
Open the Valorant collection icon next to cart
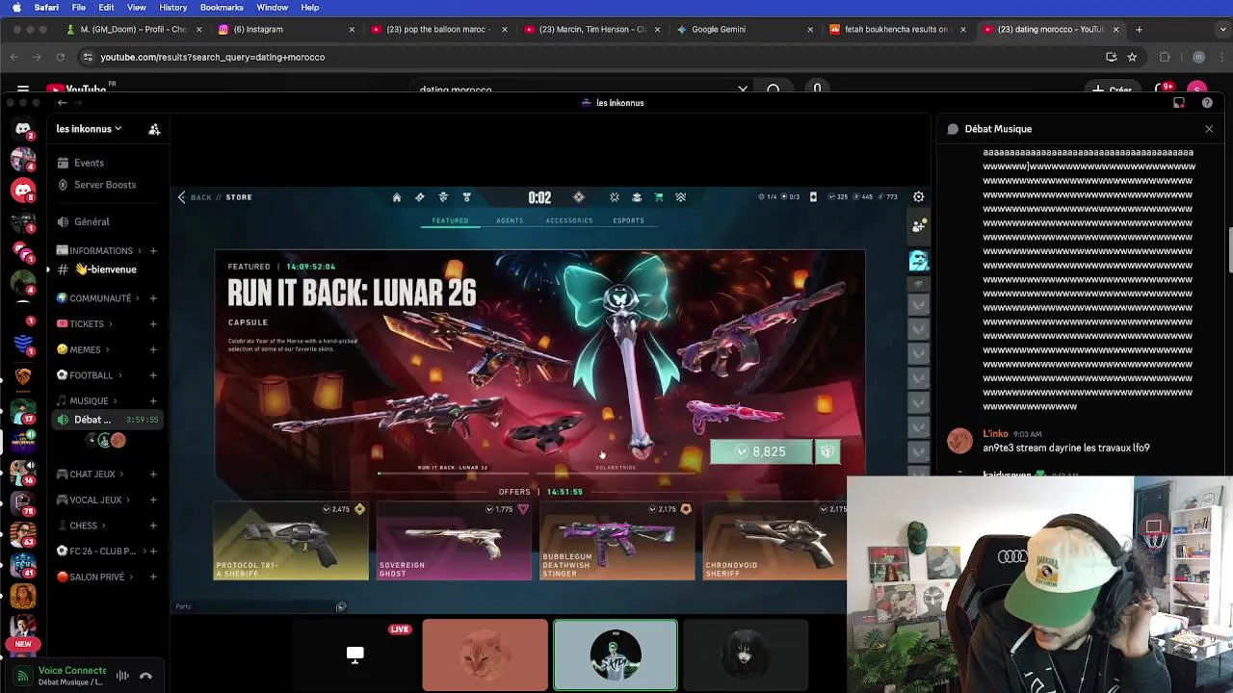tap(637, 197)
